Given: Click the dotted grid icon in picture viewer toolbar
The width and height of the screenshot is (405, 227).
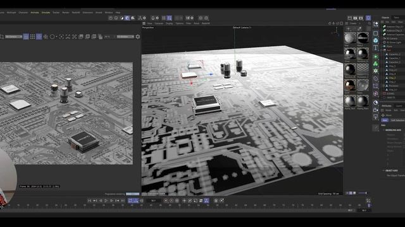Looking at the screenshot, I should point(32,37).
